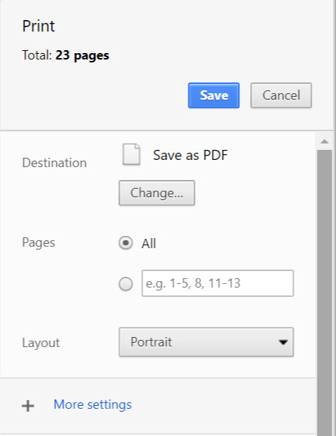Viewport: 336px width, 436px height.
Task: Click the Total 23 pages text
Action: (x=65, y=55)
